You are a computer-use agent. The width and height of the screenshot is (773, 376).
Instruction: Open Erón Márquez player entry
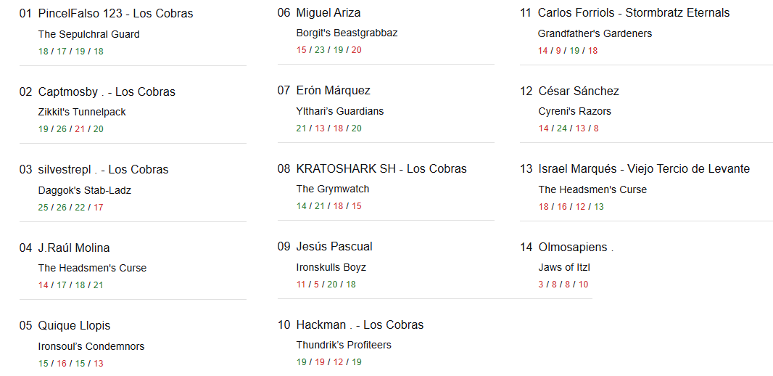(x=333, y=91)
